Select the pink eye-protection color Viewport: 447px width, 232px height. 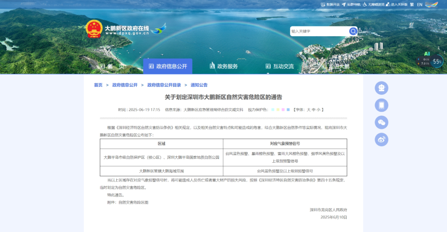(283, 110)
